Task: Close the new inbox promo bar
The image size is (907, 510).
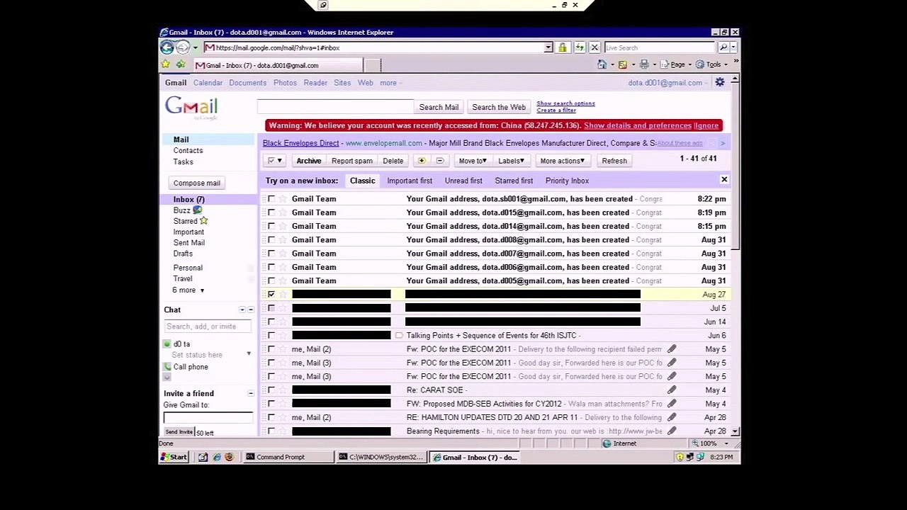Action: point(724,180)
